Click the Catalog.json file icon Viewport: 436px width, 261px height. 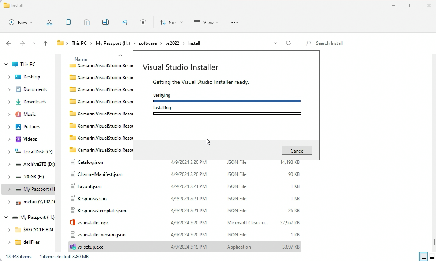click(73, 162)
